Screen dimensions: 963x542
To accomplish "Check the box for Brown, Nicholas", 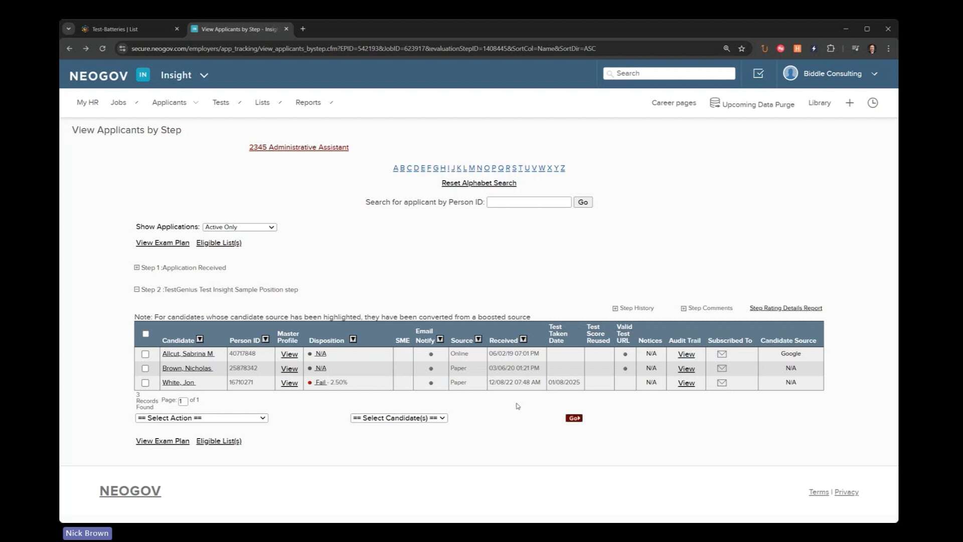I will (x=145, y=368).
